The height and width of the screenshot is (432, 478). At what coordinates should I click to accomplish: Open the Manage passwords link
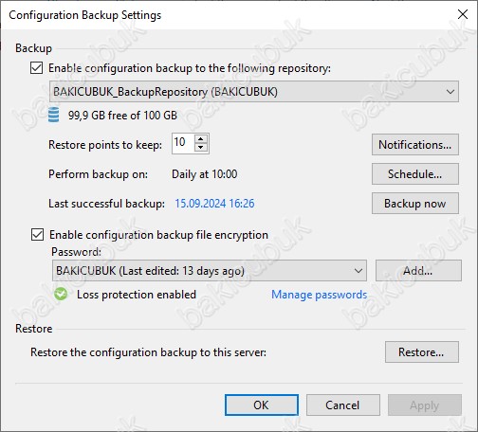pyautogui.click(x=320, y=295)
